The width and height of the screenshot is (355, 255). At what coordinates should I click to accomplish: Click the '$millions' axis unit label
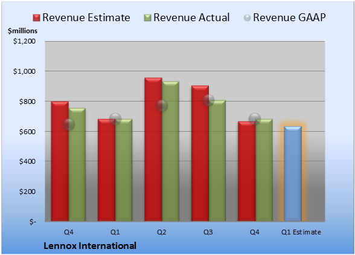coord(22,31)
